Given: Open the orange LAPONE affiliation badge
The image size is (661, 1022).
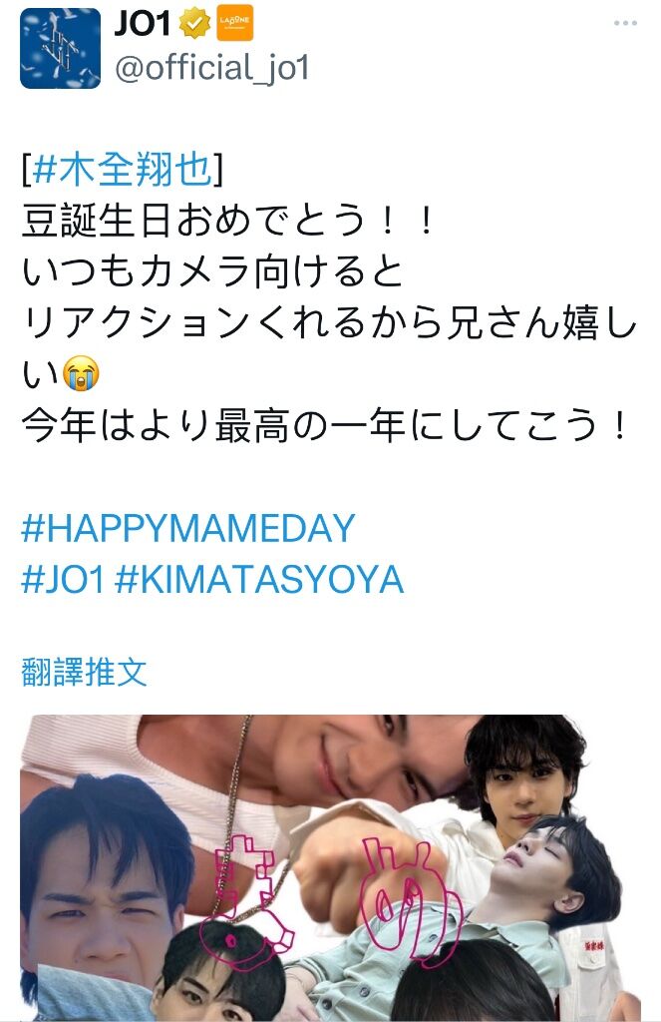Looking at the screenshot, I should [234, 23].
